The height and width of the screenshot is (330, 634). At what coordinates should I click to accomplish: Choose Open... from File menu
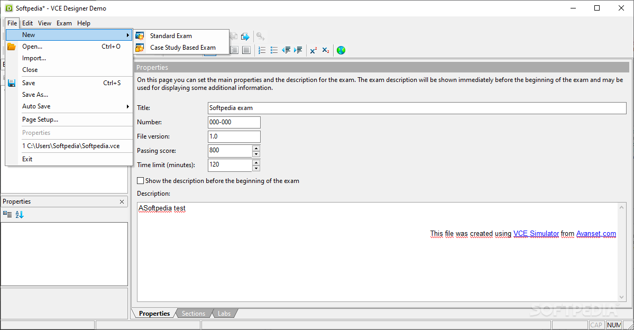70,47
